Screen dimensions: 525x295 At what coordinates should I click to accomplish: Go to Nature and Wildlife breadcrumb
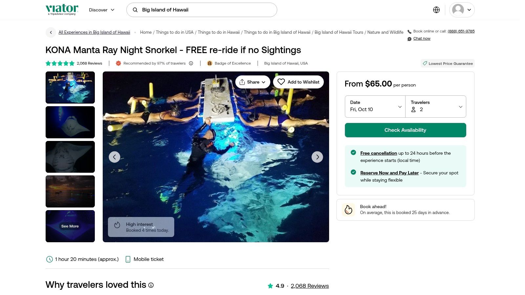pyautogui.click(x=385, y=32)
